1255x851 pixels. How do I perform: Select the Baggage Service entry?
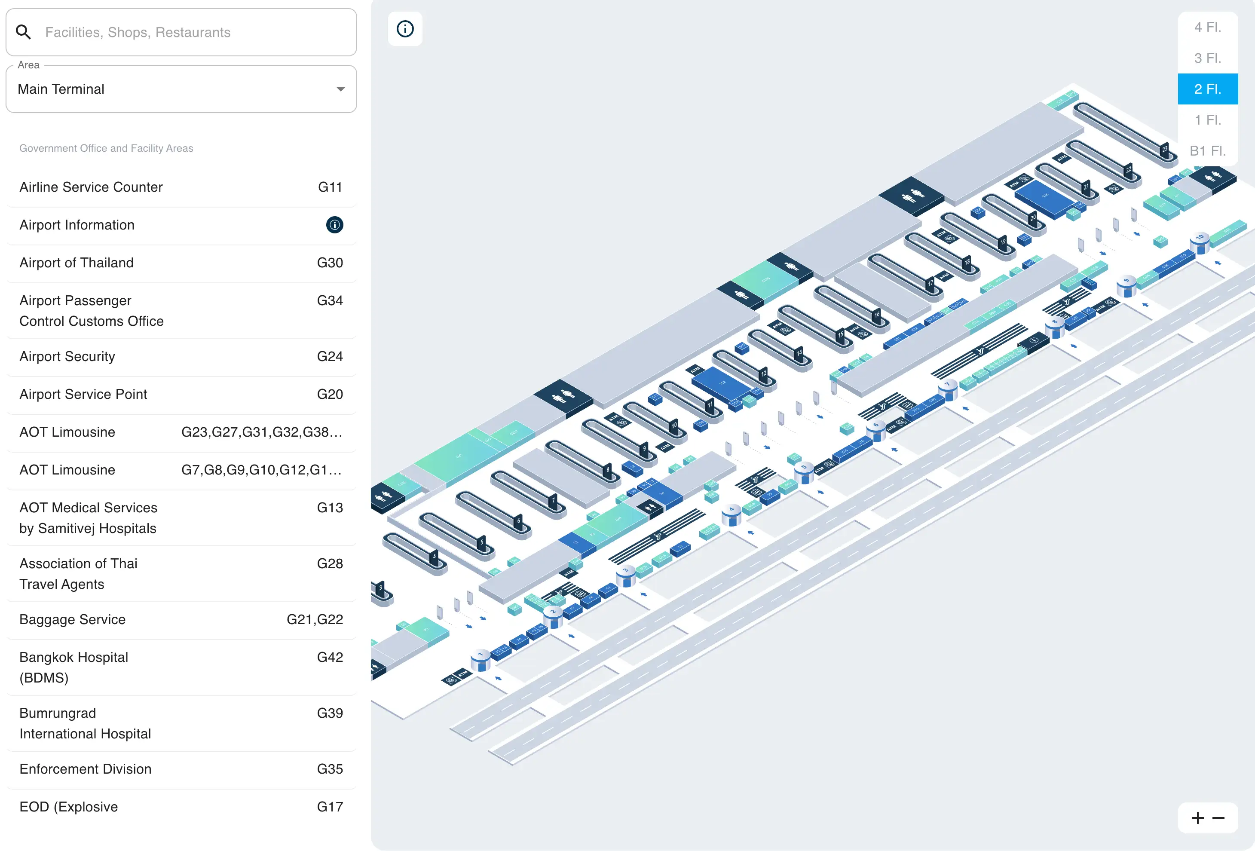(72, 619)
